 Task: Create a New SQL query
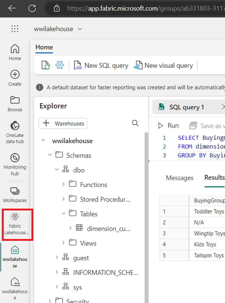click(x=101, y=66)
